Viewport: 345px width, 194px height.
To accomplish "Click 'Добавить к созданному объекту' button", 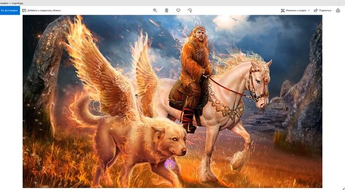I will coord(42,10).
